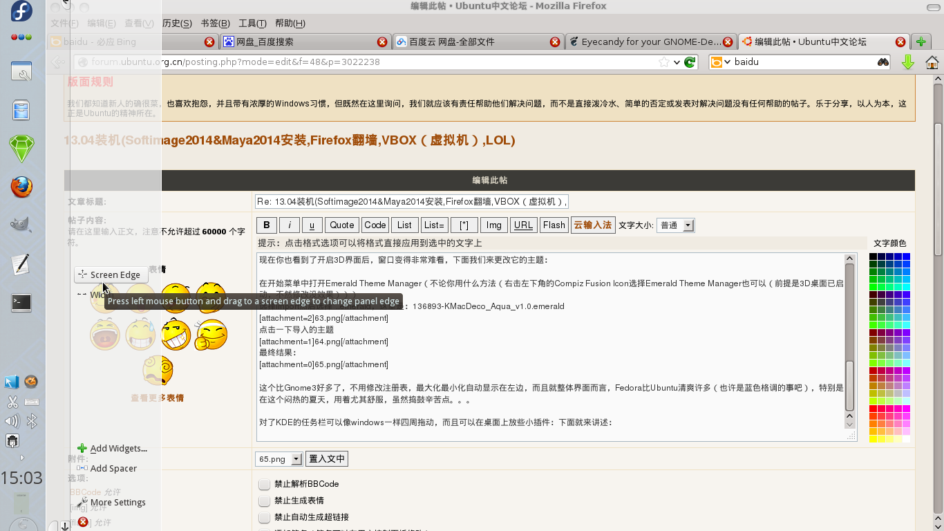The image size is (944, 531).
Task: Pick the yellow bottom-left color swatch
Action: (874, 439)
